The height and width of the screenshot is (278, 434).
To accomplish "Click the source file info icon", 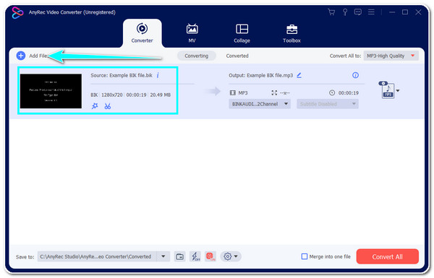I will 158,75.
